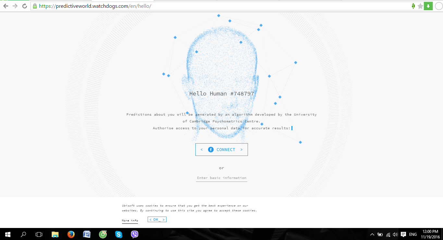Inspect the green HTTPS padlock icon
443x240 pixels.
coord(35,6)
